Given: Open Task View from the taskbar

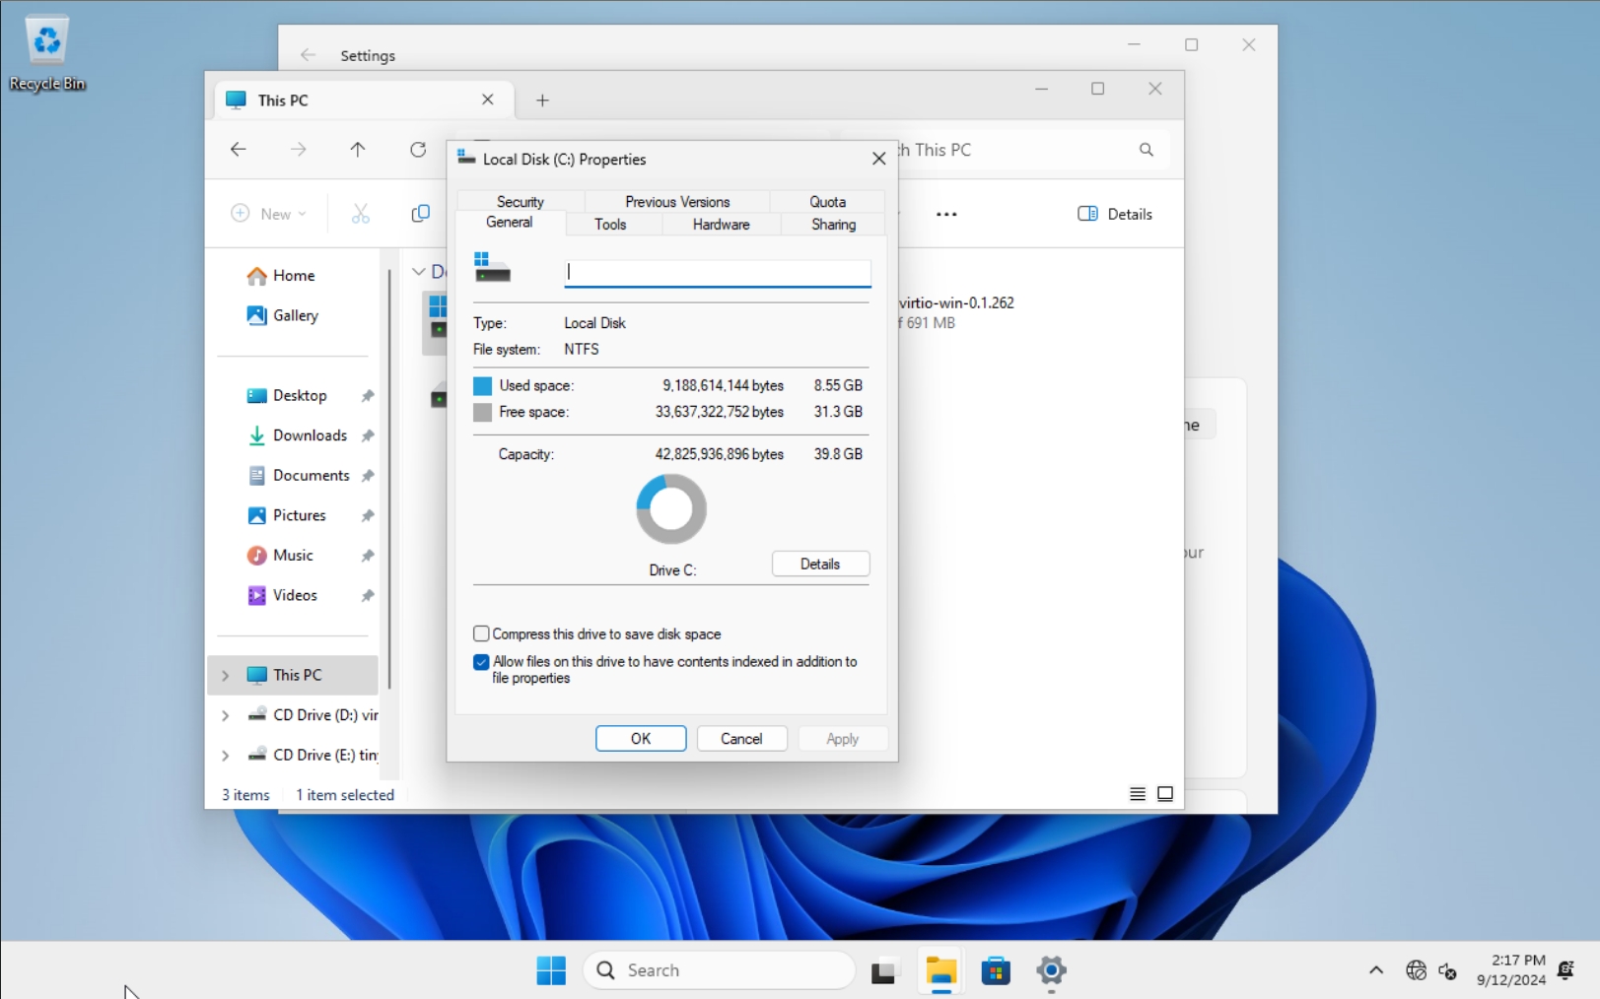Looking at the screenshot, I should [885, 971].
